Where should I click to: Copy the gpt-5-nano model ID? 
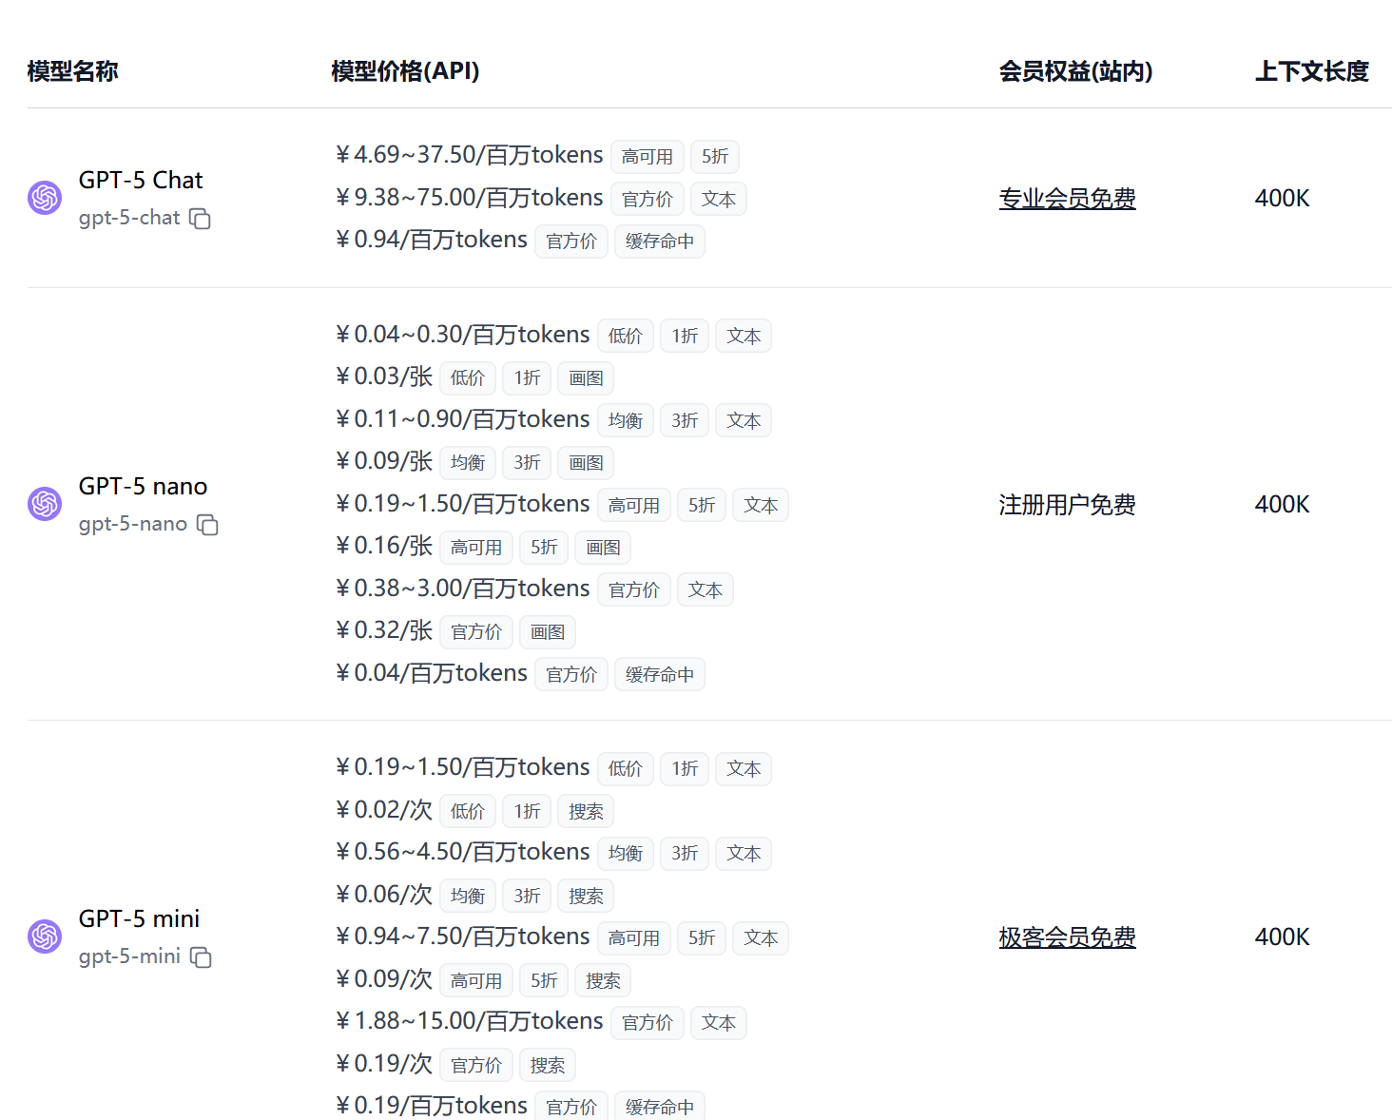(x=207, y=525)
